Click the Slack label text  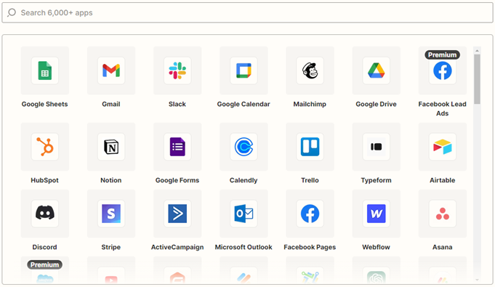[177, 104]
